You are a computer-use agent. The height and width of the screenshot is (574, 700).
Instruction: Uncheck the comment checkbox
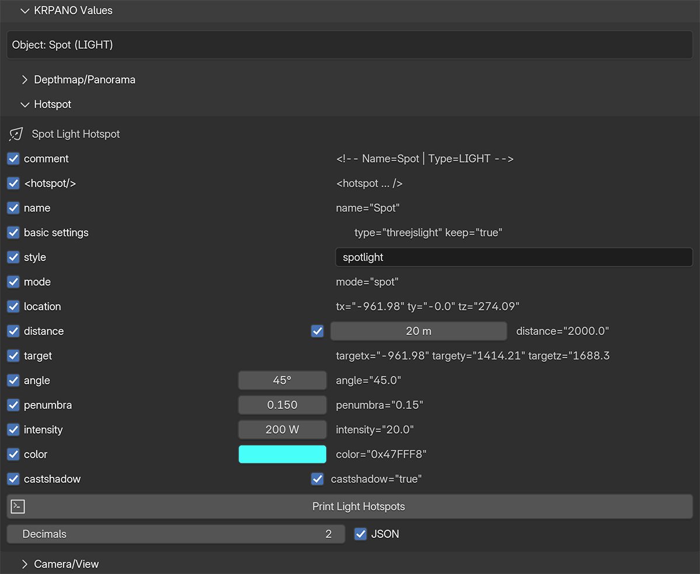13,159
